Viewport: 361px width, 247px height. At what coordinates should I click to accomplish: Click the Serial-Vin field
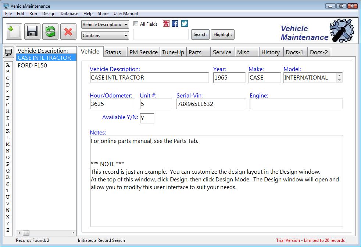[211, 104]
